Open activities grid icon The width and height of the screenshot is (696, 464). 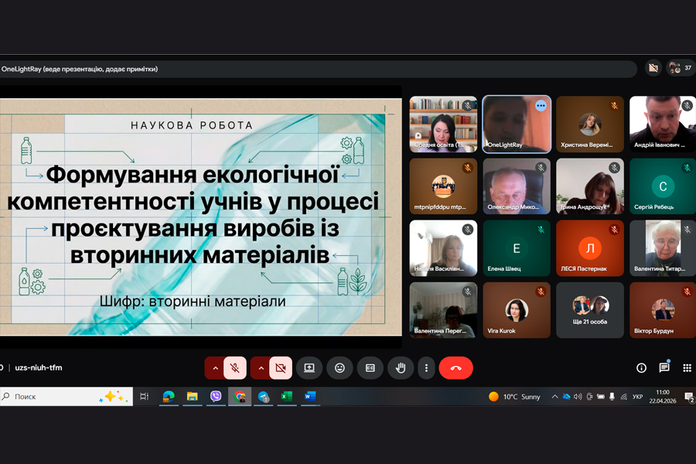[x=687, y=367]
